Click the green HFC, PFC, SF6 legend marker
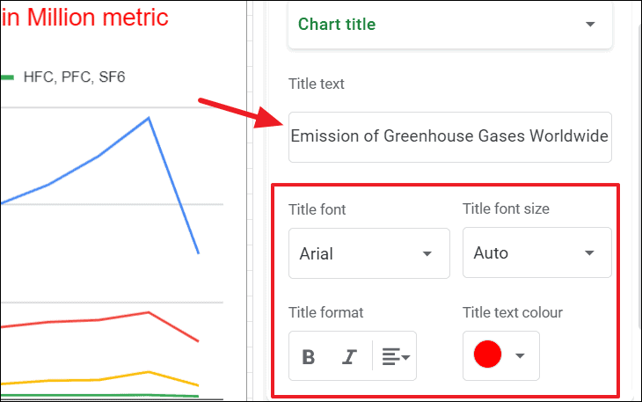This screenshot has height=402, width=642. point(7,77)
